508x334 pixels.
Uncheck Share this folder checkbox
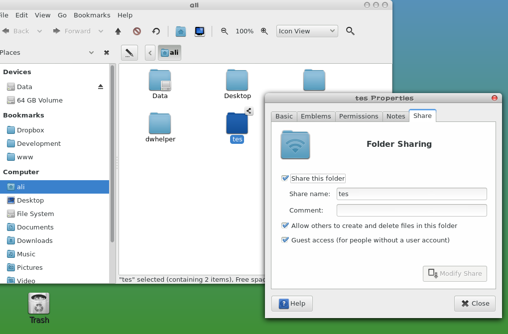[285, 178]
